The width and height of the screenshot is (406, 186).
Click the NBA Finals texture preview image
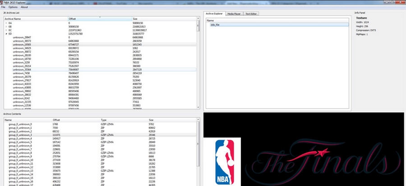click(x=304, y=149)
